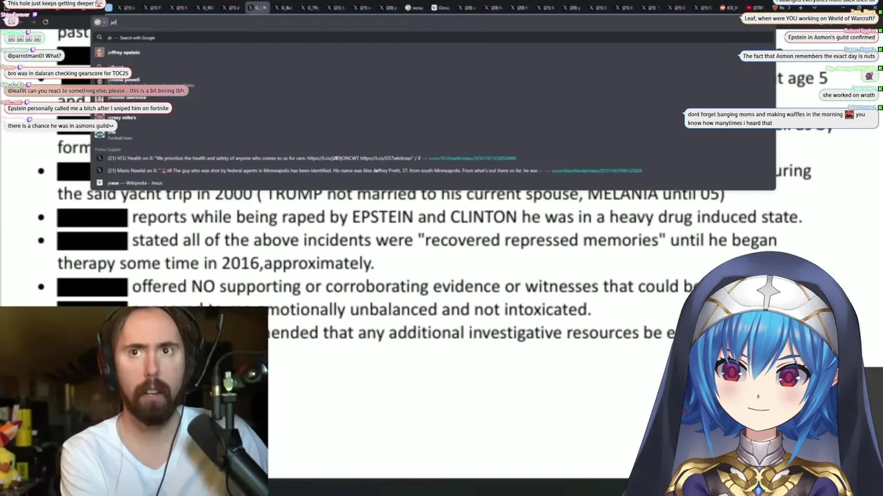883x496 pixels.
Task: Open the 'jesus — Wikipedia' suggestion
Action: click(x=433, y=183)
